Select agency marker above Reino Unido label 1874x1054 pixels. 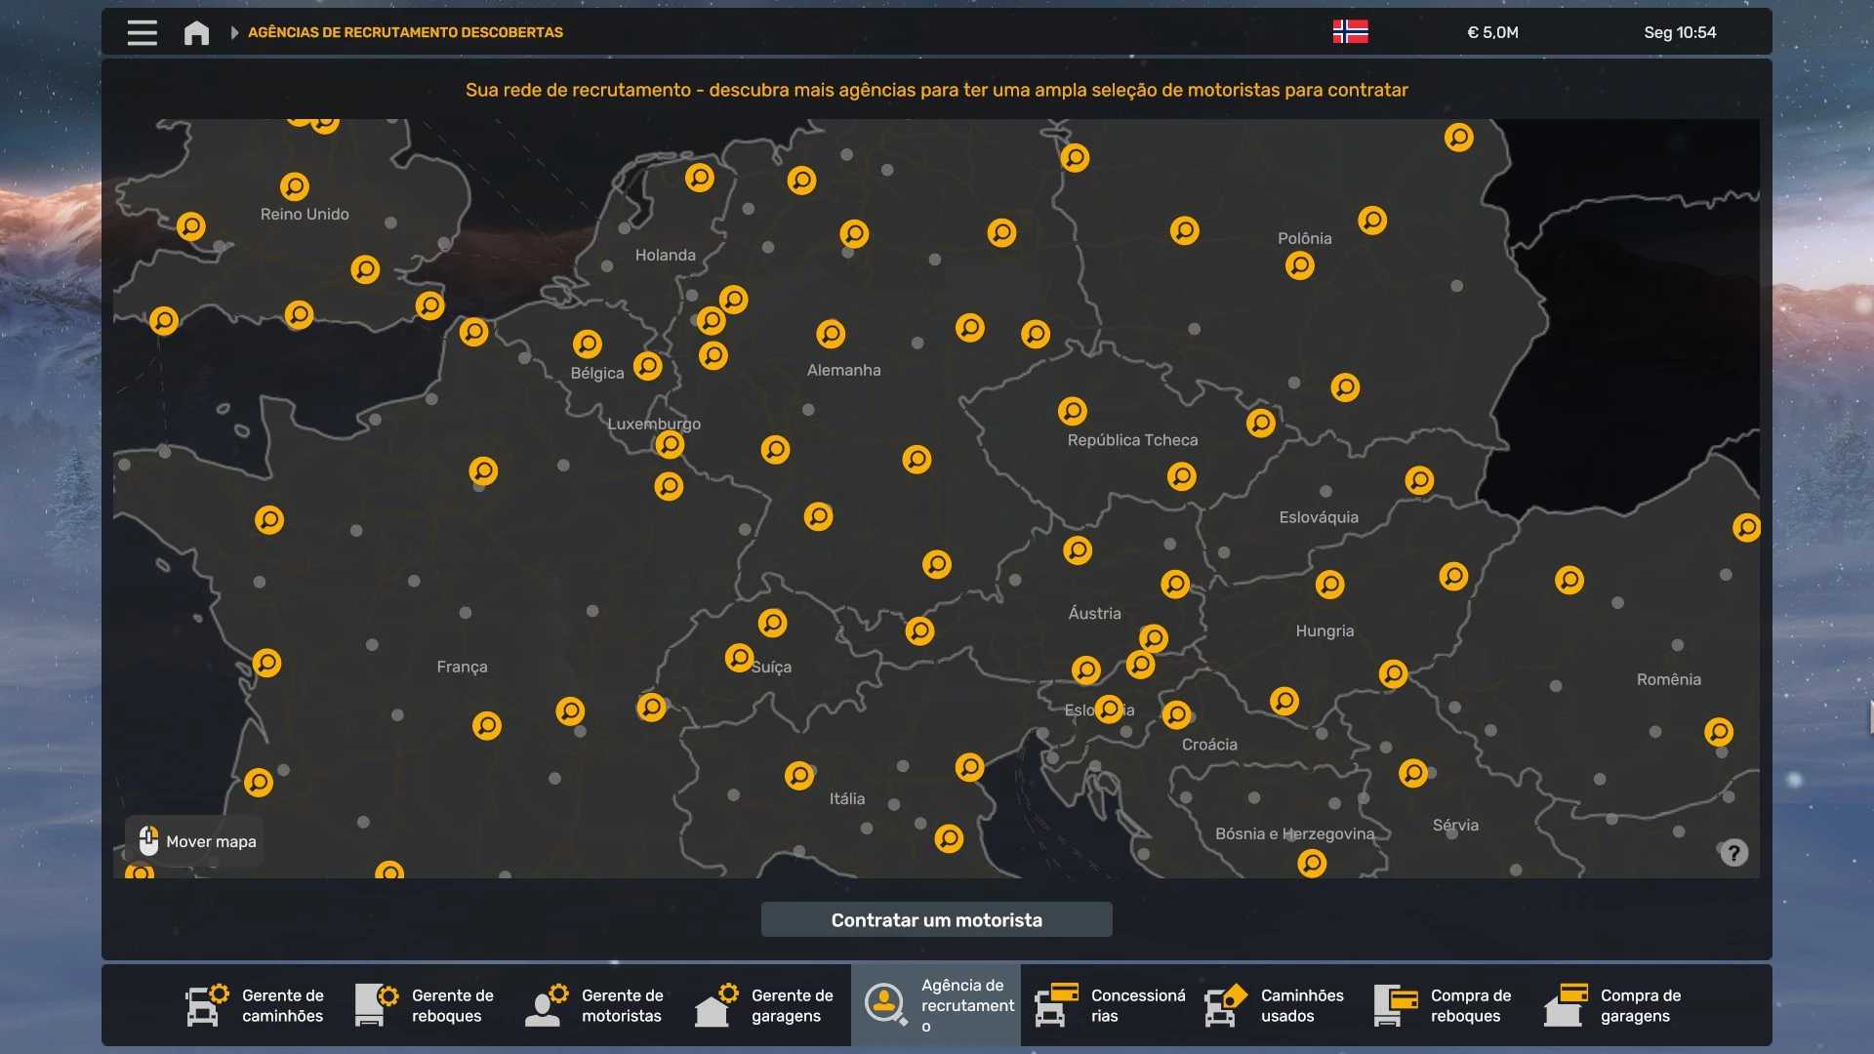pyautogui.click(x=294, y=185)
